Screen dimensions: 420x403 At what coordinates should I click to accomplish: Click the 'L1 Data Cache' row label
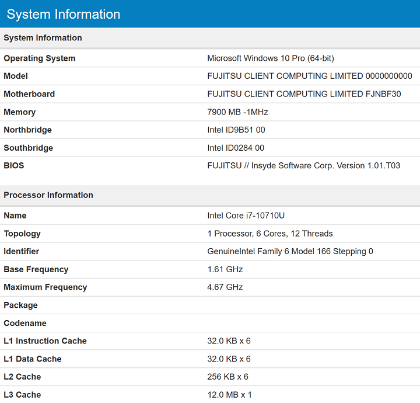point(33,359)
